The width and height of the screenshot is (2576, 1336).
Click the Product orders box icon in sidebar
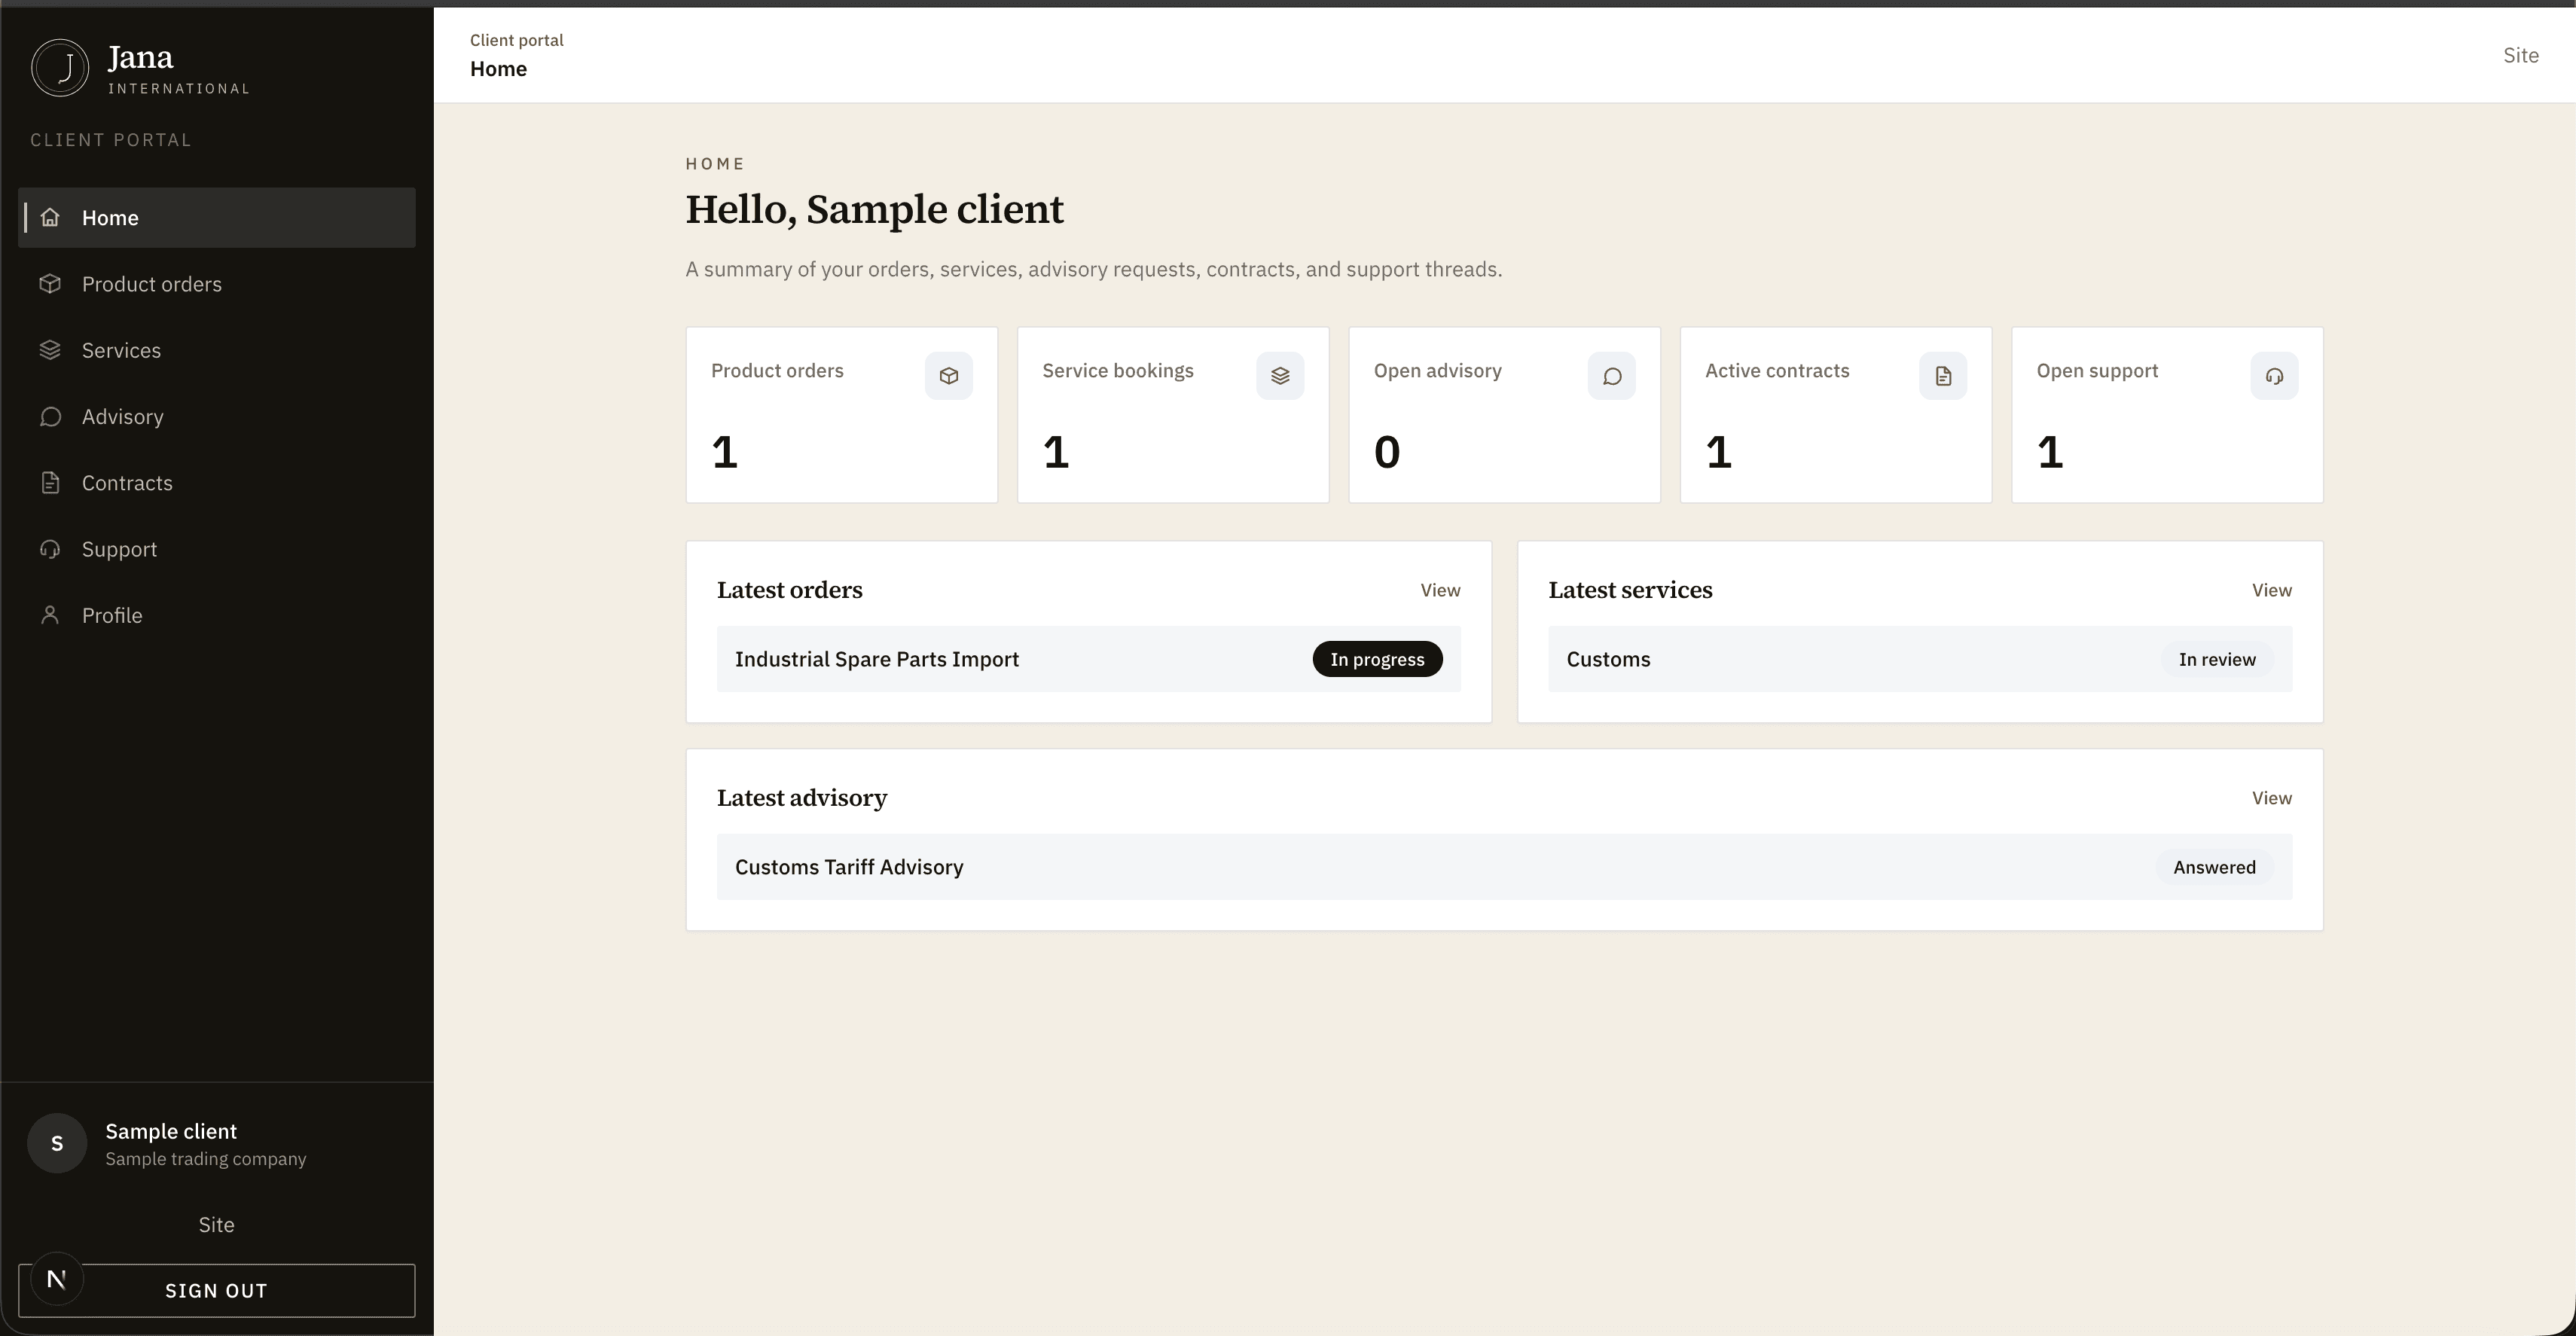pyautogui.click(x=50, y=284)
